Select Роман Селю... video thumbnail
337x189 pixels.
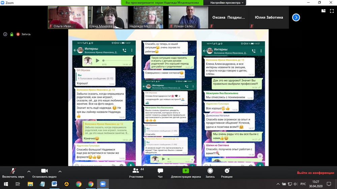pos(188,17)
